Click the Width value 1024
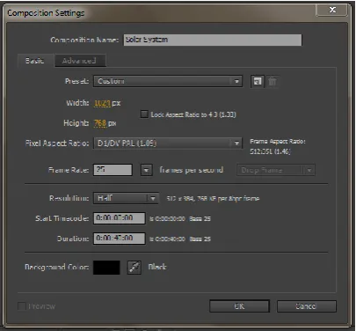356x331 pixels. (102, 103)
